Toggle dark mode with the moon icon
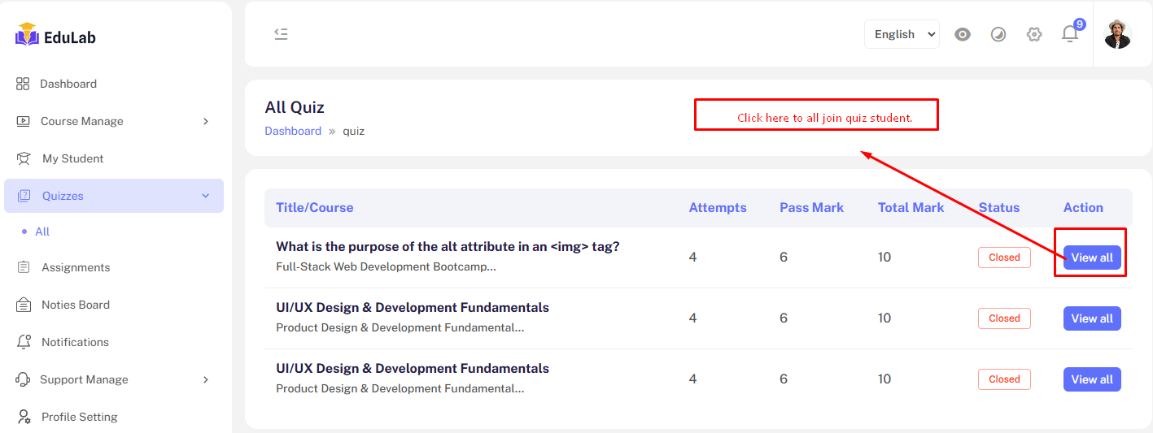Viewport: 1153px width, 433px height. click(998, 34)
